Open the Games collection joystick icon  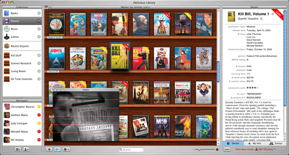pyautogui.click(x=7, y=36)
